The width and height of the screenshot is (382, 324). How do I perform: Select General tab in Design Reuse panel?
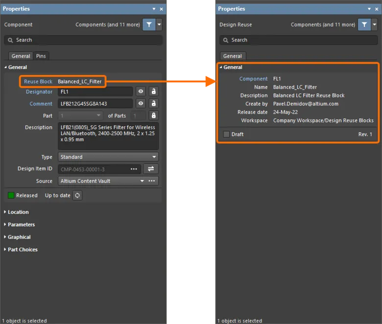[233, 56]
